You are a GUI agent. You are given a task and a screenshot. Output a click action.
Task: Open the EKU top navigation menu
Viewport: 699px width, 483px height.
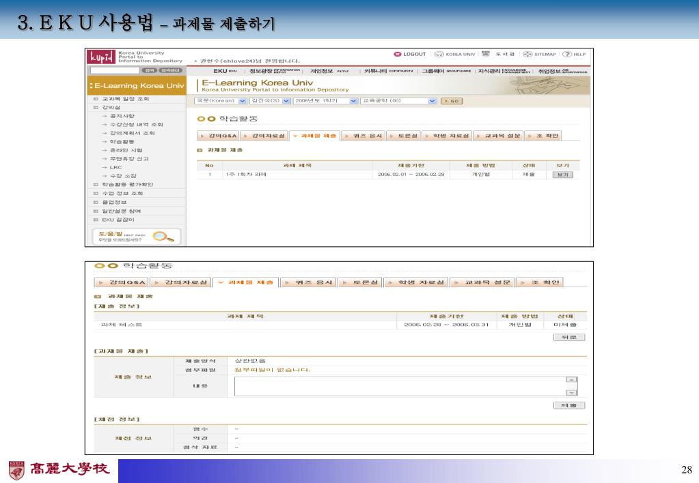[x=225, y=71]
